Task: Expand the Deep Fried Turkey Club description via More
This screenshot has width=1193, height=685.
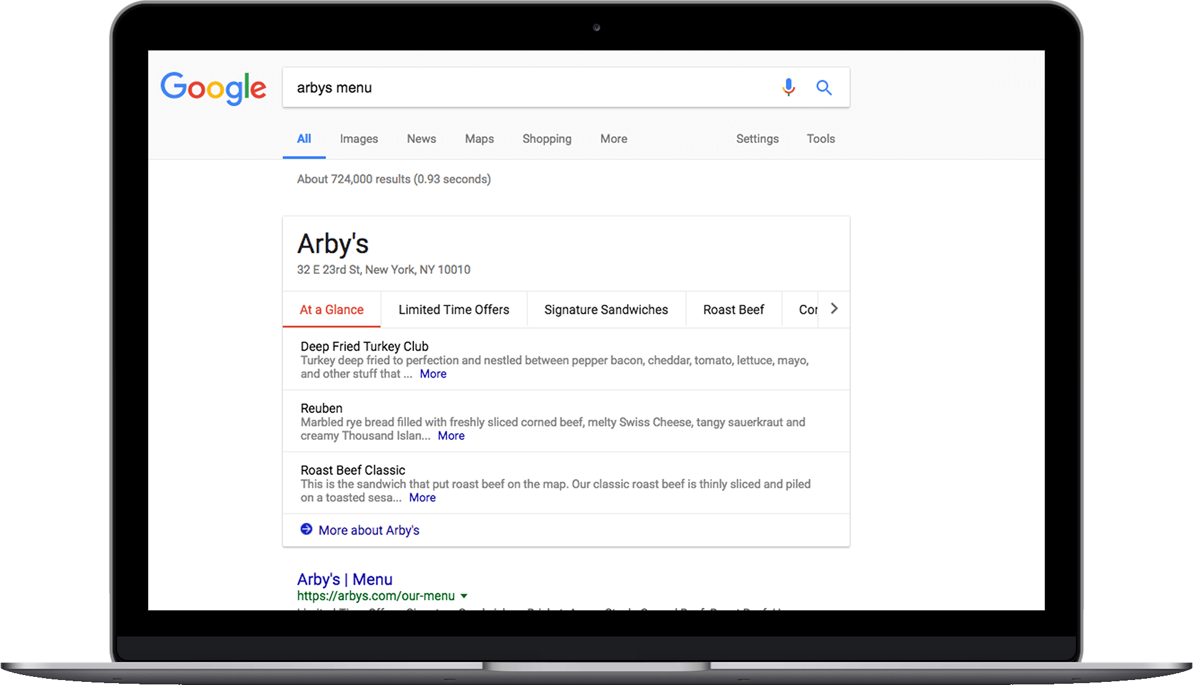Action: click(x=433, y=374)
